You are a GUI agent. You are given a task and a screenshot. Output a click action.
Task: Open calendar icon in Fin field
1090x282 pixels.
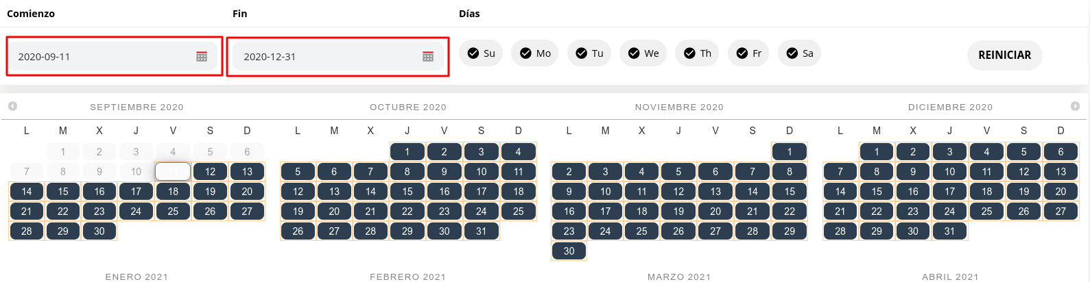(428, 57)
